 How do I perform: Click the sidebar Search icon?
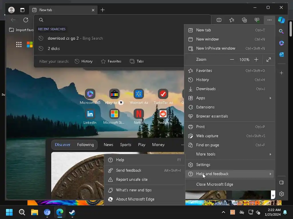pos(281,31)
